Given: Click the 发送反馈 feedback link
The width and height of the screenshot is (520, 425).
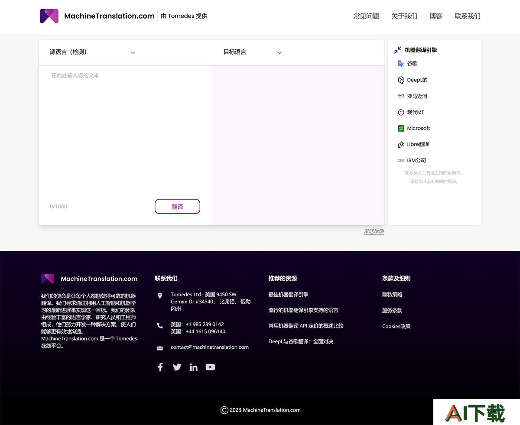Looking at the screenshot, I should click(x=374, y=231).
